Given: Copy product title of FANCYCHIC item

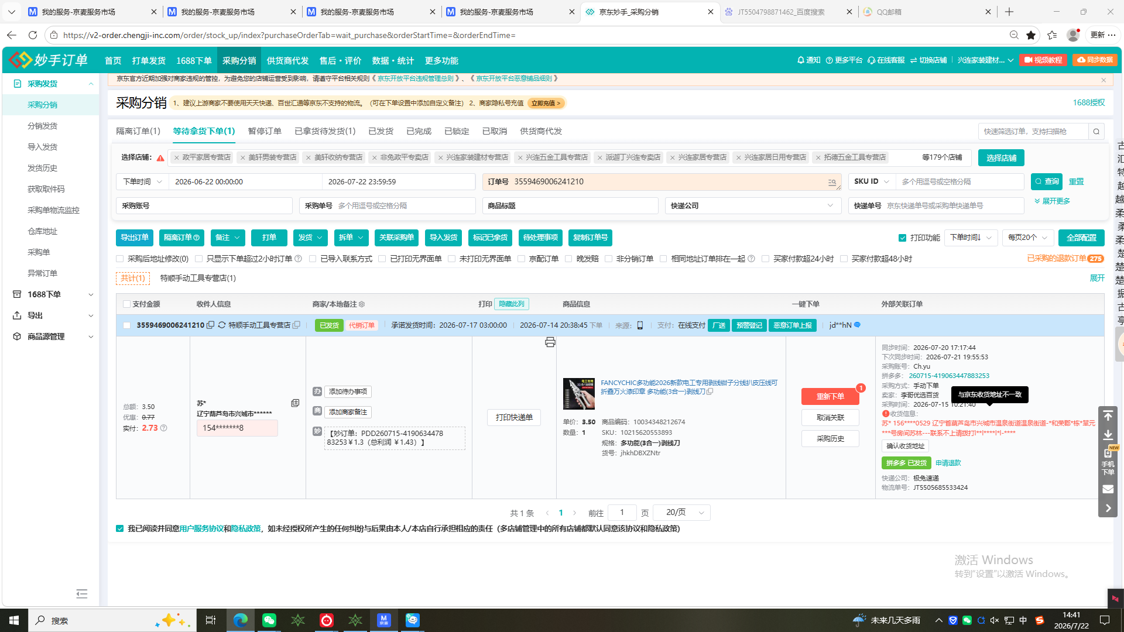Looking at the screenshot, I should point(710,391).
